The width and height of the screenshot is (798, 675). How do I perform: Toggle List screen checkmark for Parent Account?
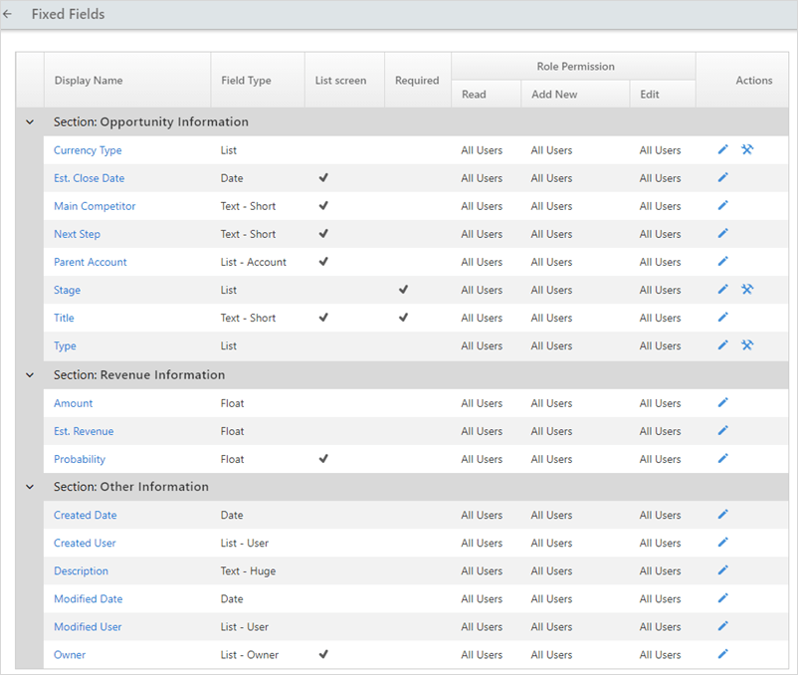coord(323,262)
